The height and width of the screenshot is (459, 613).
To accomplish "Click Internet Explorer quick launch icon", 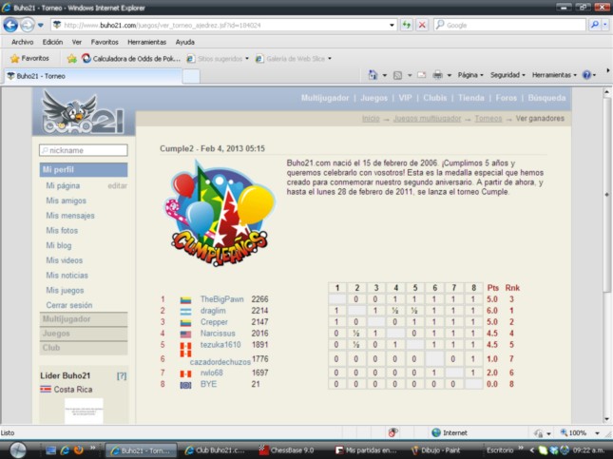I will click(x=65, y=450).
